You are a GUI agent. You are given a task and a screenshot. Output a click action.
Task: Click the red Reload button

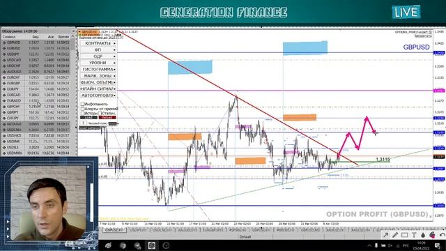click(x=107, y=118)
